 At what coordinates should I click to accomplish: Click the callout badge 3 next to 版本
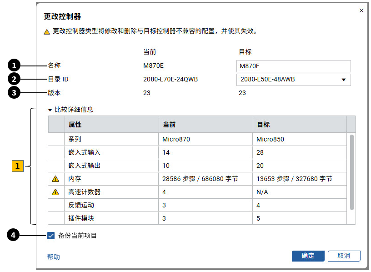click(x=15, y=92)
